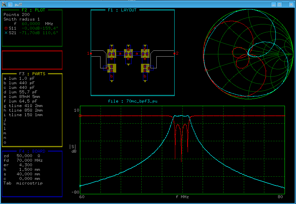Toggle the Tab microstrip setting
The height and width of the screenshot is (204, 296).
(x=23, y=183)
